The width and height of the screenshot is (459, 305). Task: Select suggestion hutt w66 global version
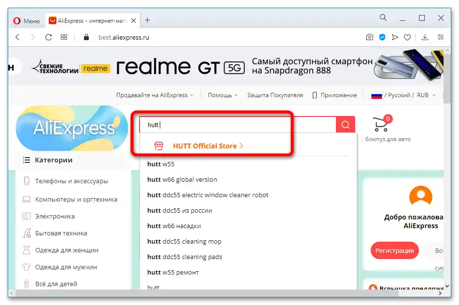[x=182, y=179]
